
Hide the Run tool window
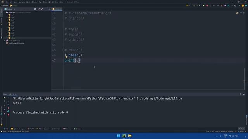click(244, 94)
